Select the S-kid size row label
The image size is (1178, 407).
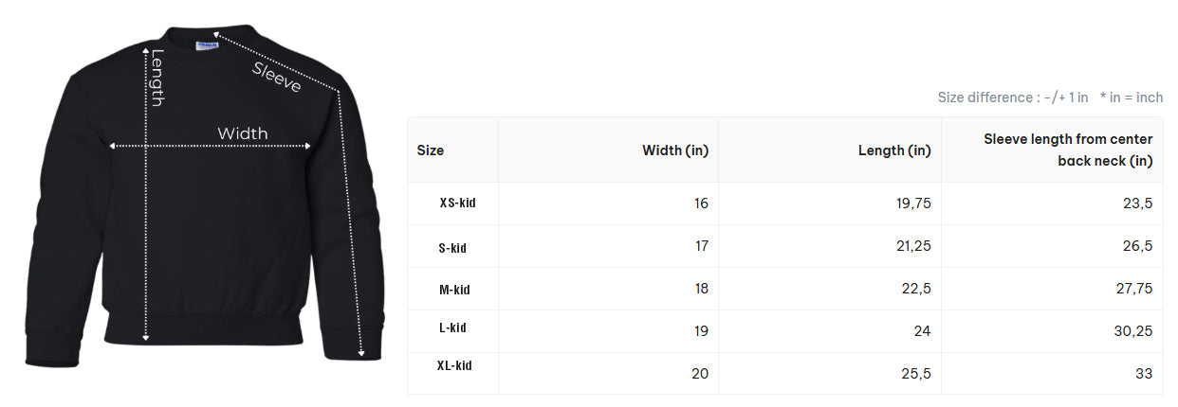(x=452, y=248)
